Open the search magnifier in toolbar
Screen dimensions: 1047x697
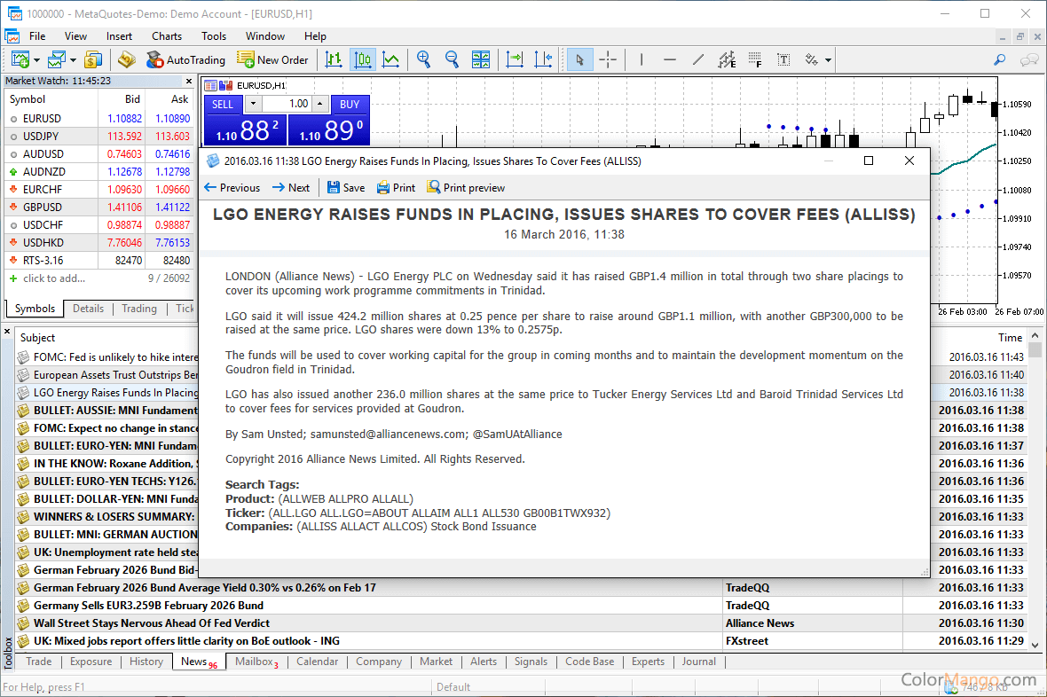999,59
